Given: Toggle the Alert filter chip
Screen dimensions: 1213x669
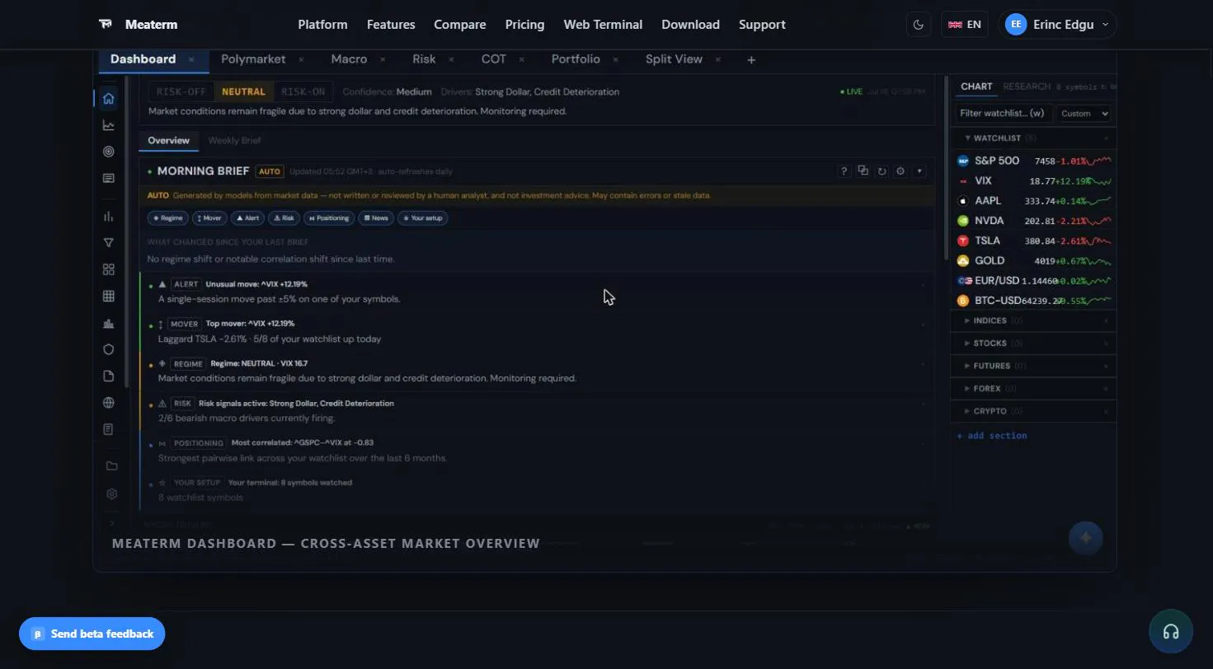Looking at the screenshot, I should 247,218.
